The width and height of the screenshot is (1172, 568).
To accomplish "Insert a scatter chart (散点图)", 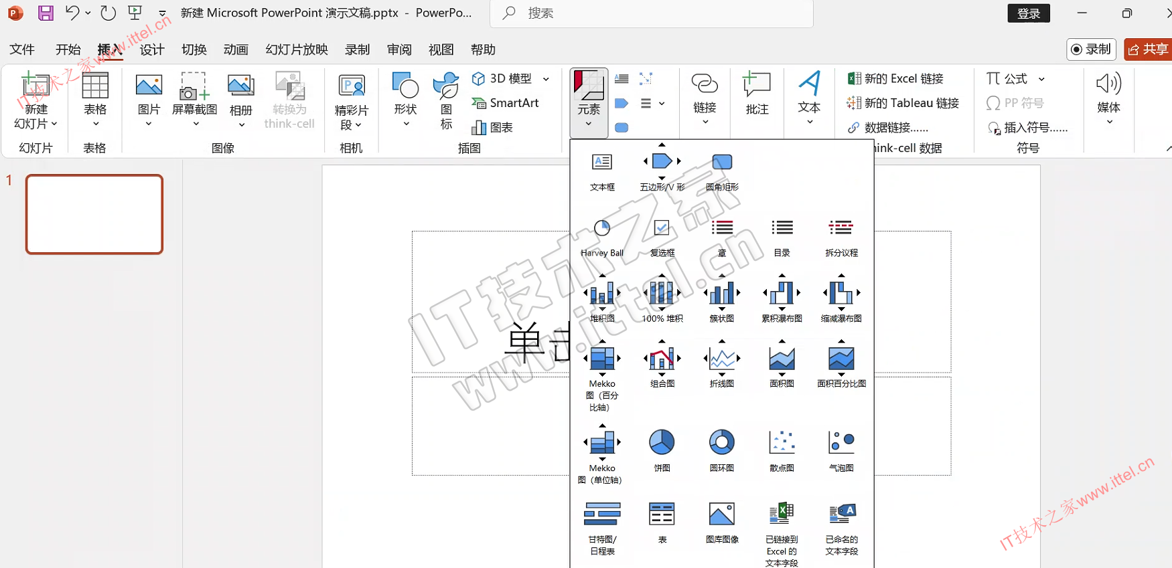I will (782, 450).
